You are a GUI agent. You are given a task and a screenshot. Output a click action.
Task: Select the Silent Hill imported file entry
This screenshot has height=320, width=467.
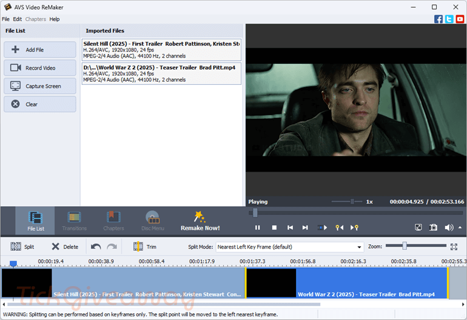[x=161, y=50]
